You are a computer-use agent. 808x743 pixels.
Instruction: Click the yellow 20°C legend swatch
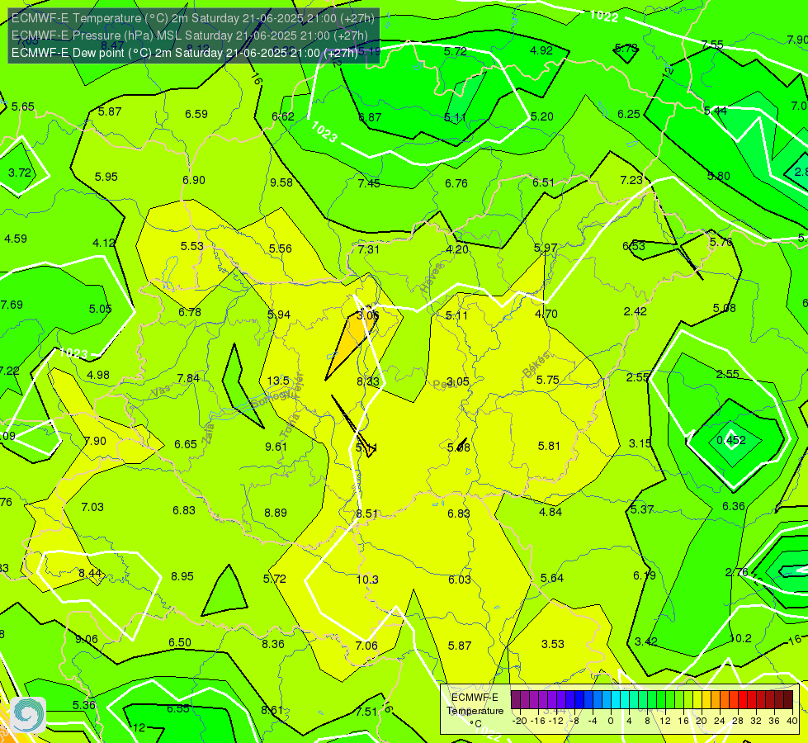click(x=697, y=700)
